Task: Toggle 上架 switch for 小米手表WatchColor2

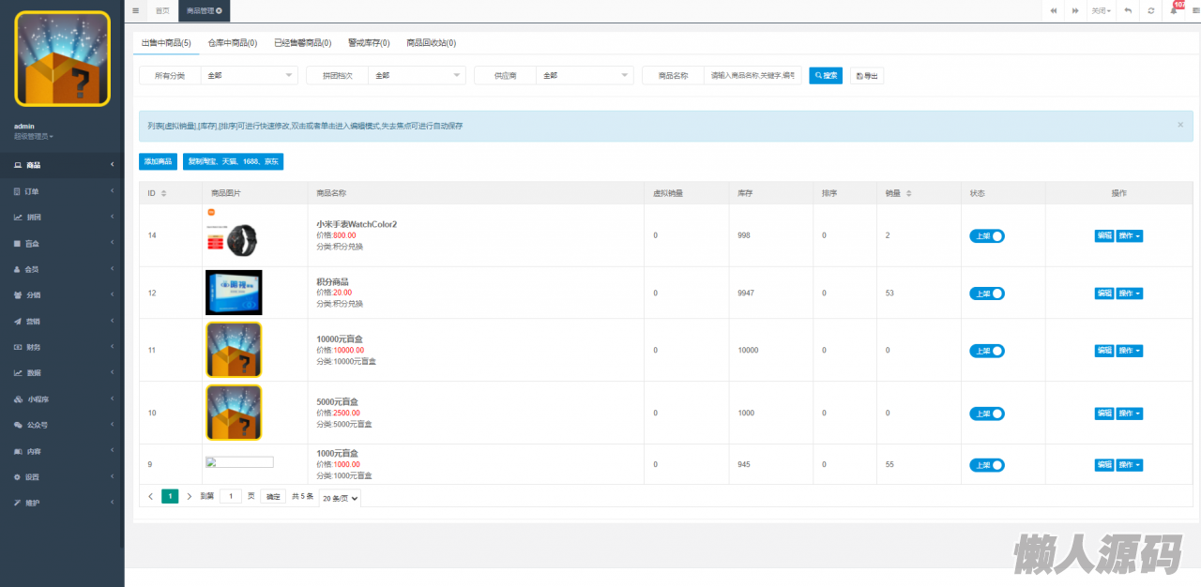Action: [x=986, y=236]
